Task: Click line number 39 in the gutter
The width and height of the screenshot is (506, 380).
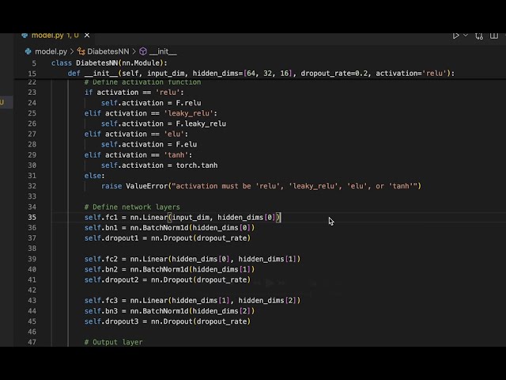Action: pyautogui.click(x=32, y=259)
